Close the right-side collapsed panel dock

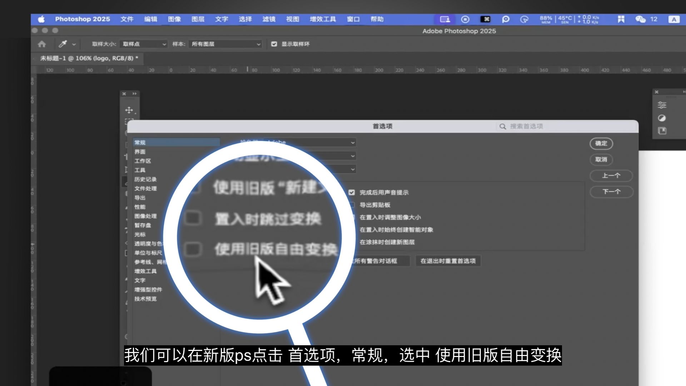[x=656, y=92]
